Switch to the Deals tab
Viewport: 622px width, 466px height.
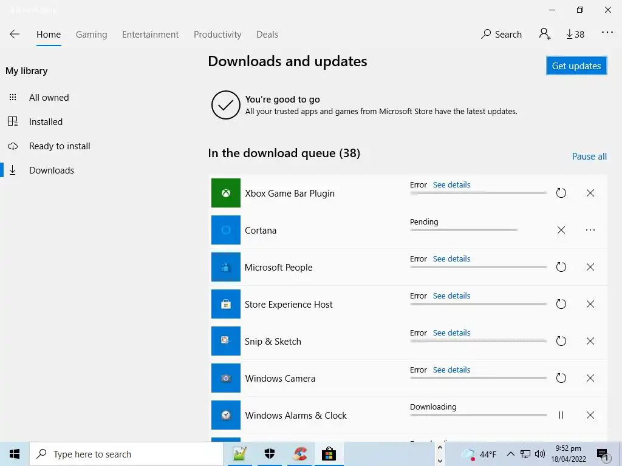(267, 35)
